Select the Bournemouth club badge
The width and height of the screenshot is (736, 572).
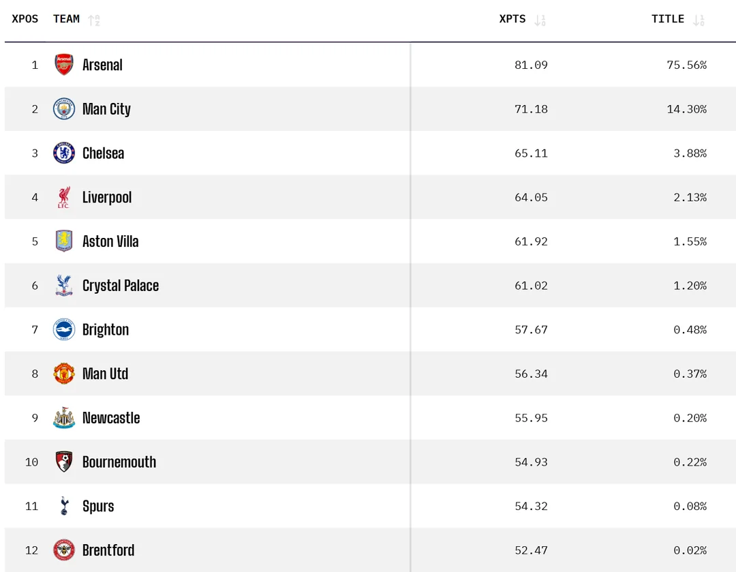coord(64,462)
